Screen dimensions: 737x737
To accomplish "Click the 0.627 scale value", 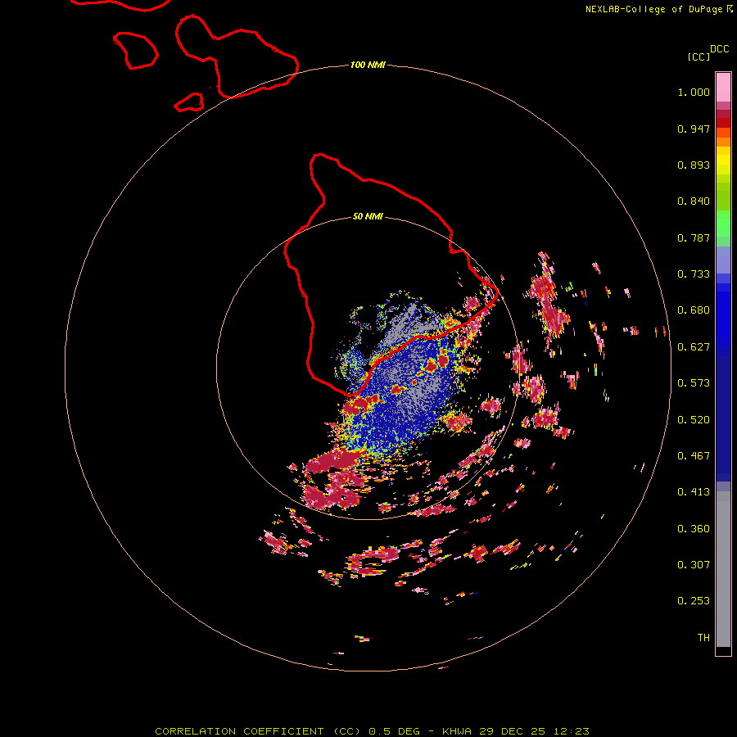I will pos(694,347).
